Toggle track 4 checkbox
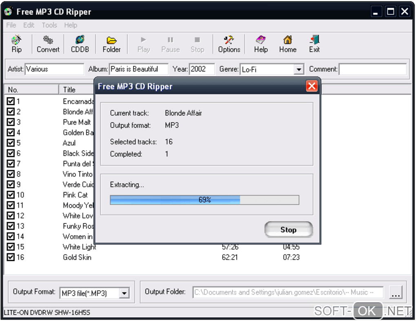The height and width of the screenshot is (321, 416). click(x=11, y=132)
